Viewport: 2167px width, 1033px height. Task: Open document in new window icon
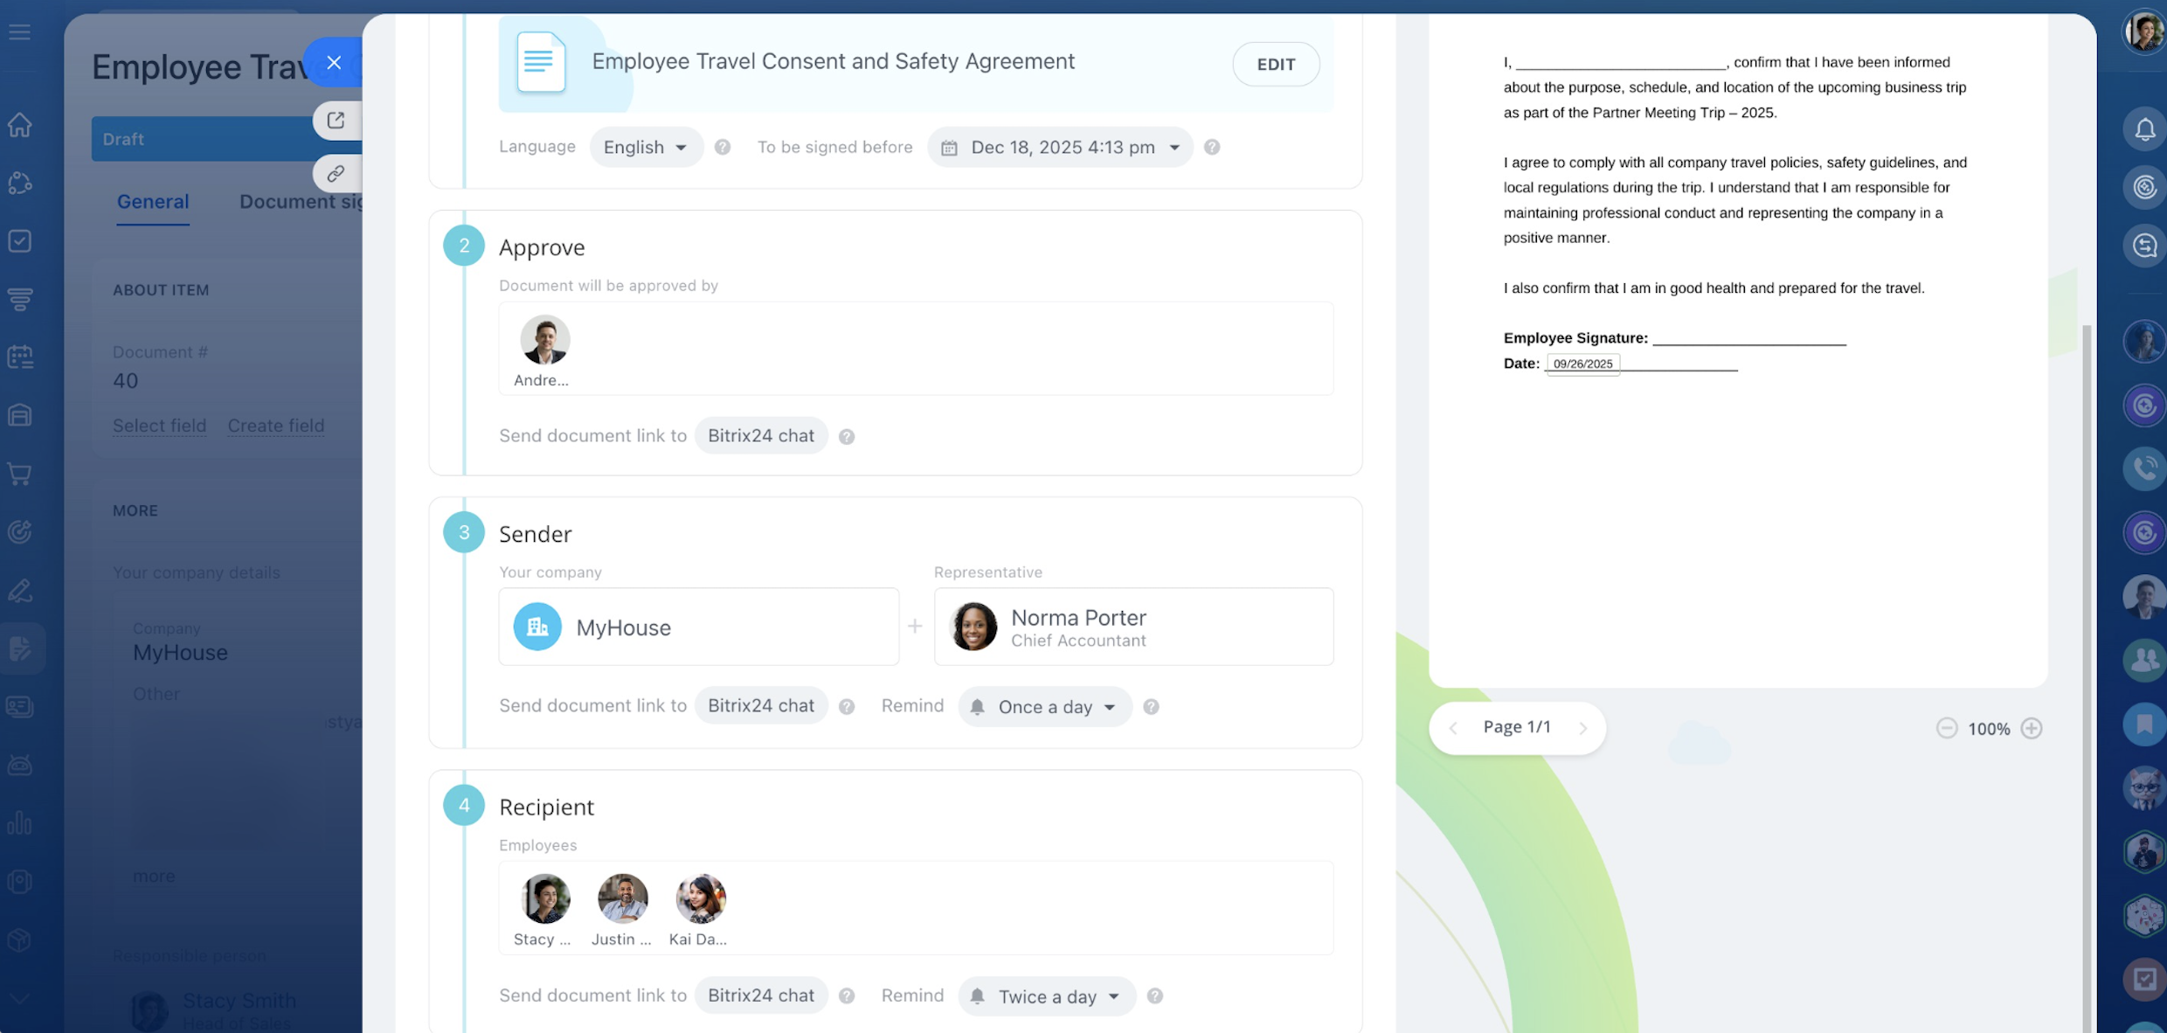[x=336, y=121]
